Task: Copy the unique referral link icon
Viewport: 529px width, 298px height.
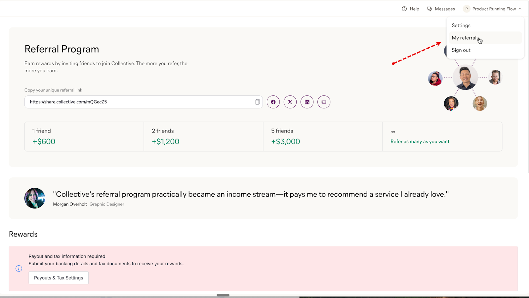Action: pyautogui.click(x=257, y=102)
